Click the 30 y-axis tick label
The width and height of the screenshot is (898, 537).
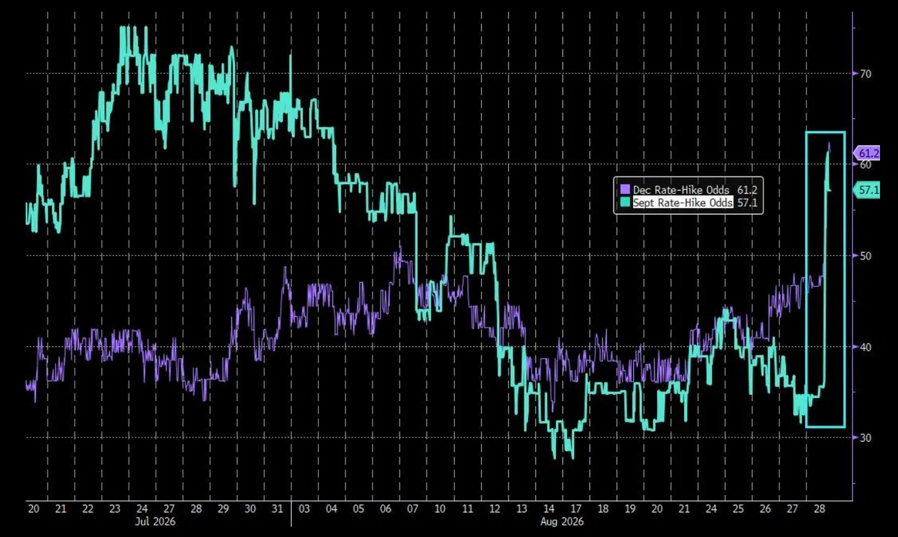click(865, 438)
